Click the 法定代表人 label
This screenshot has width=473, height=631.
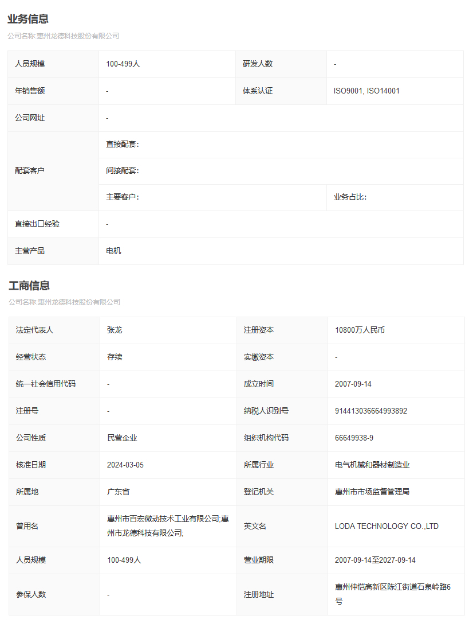coord(34,330)
